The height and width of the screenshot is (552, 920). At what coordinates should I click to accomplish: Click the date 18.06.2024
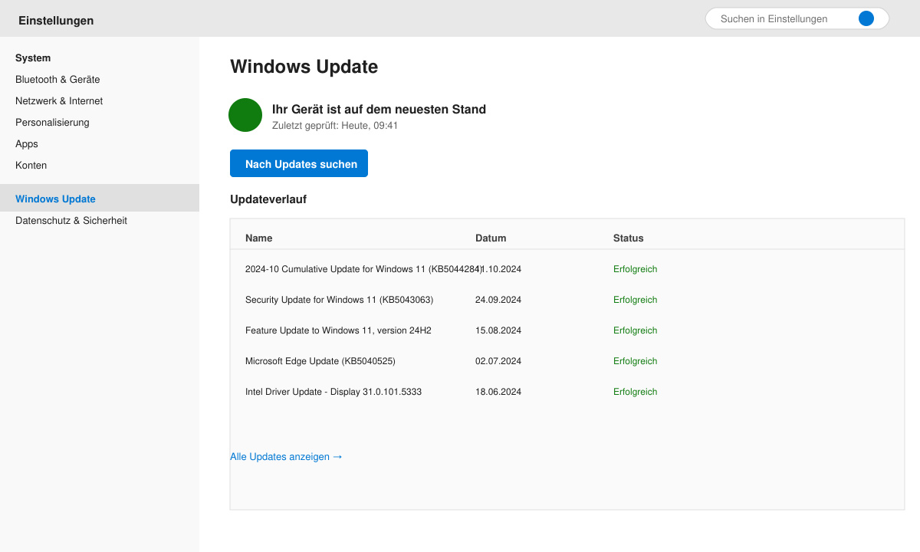pos(498,392)
